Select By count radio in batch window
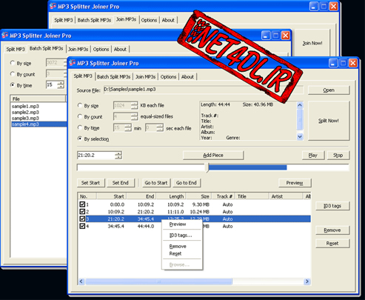 pyautogui.click(x=13, y=74)
